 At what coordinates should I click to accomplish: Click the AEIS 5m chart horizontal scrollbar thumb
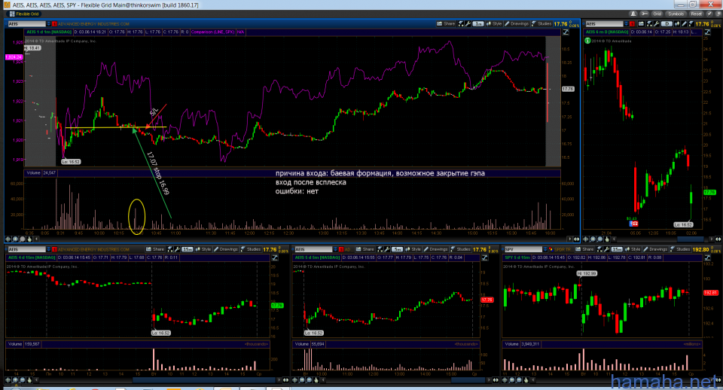pos(468,380)
